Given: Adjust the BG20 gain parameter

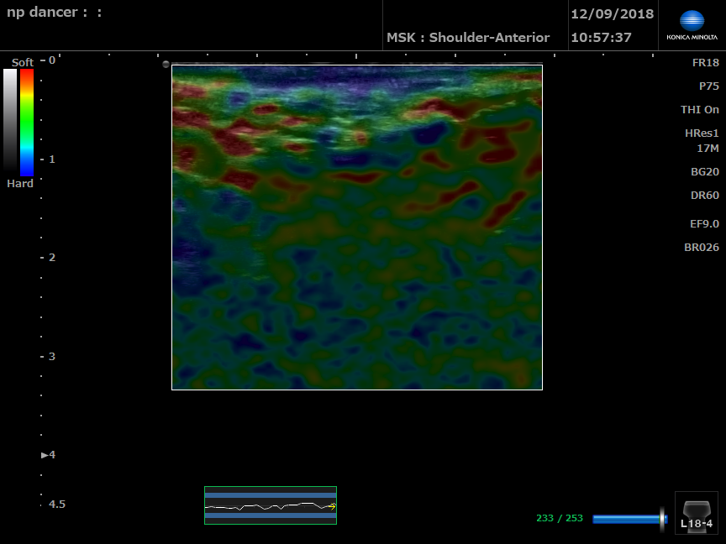Looking at the screenshot, I should (704, 172).
